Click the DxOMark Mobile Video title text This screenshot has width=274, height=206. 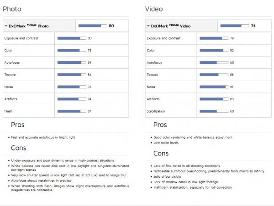[171, 26]
